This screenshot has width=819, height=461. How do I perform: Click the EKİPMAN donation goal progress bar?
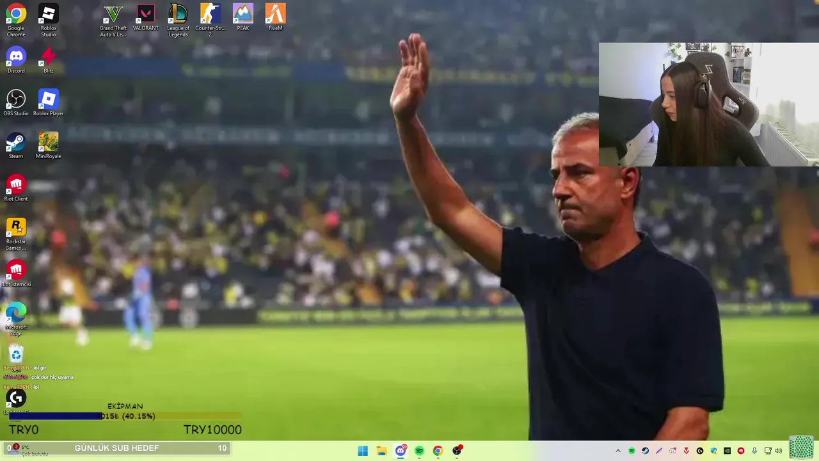[x=125, y=416]
